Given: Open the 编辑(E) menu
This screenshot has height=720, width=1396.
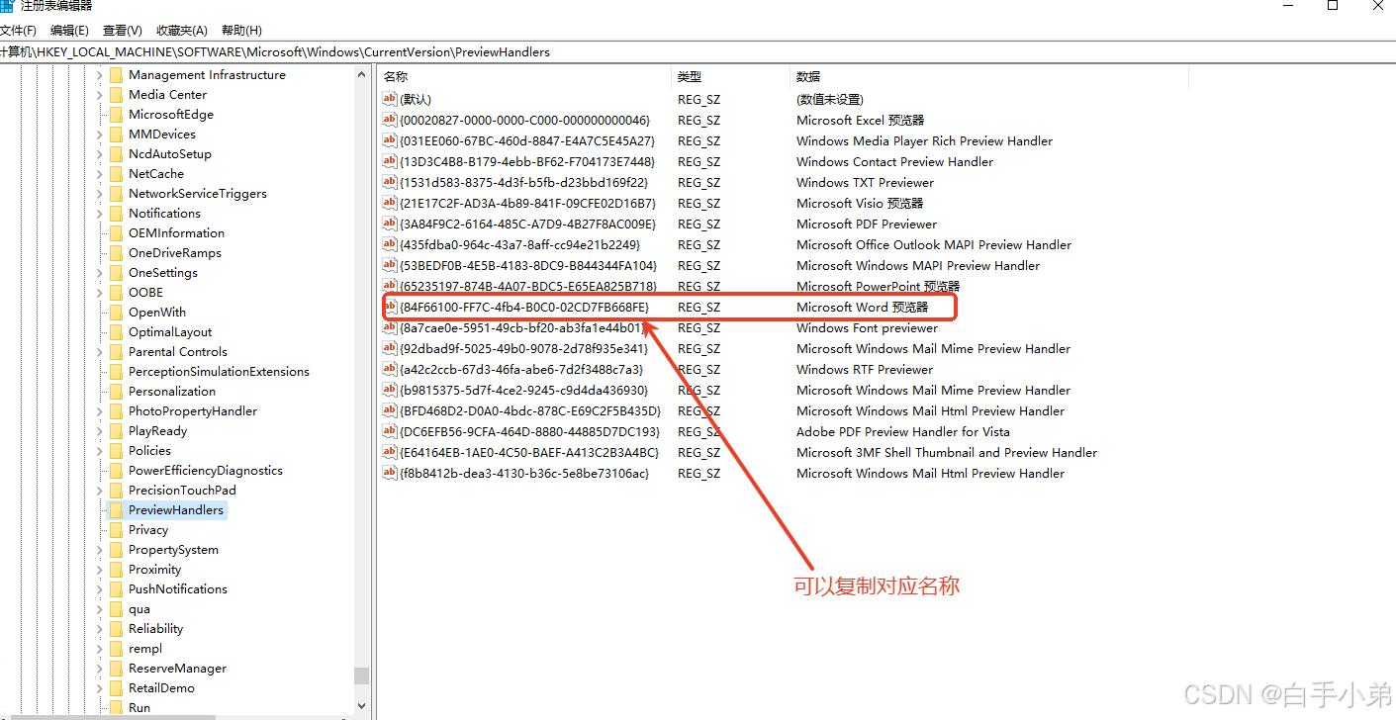Looking at the screenshot, I should click(x=69, y=31).
